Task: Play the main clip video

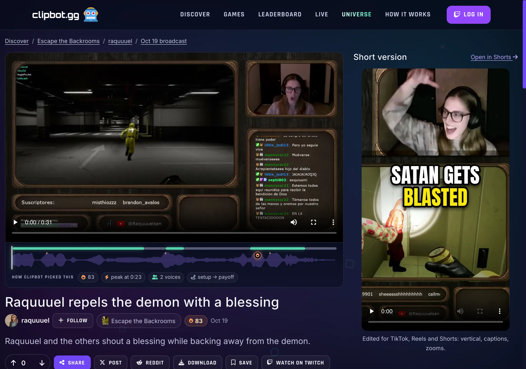Action: pos(15,222)
